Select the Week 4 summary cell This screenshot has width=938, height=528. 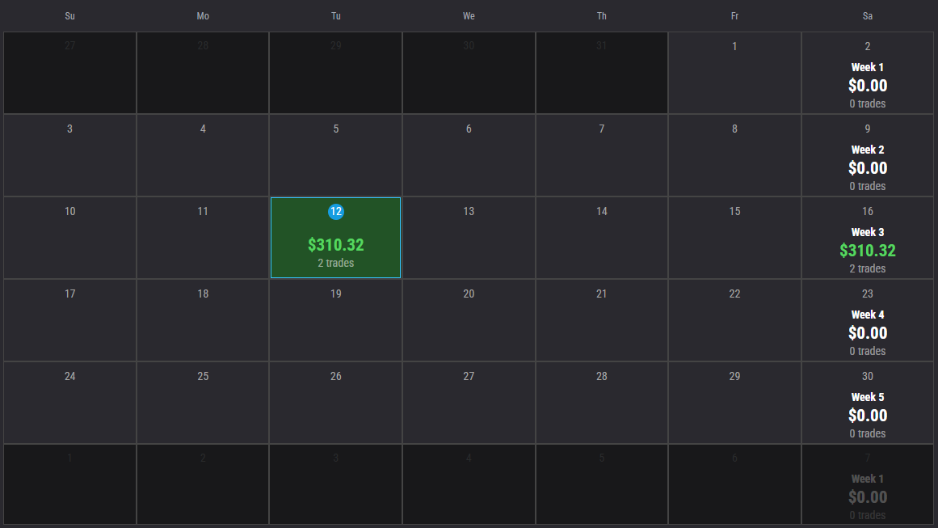867,319
